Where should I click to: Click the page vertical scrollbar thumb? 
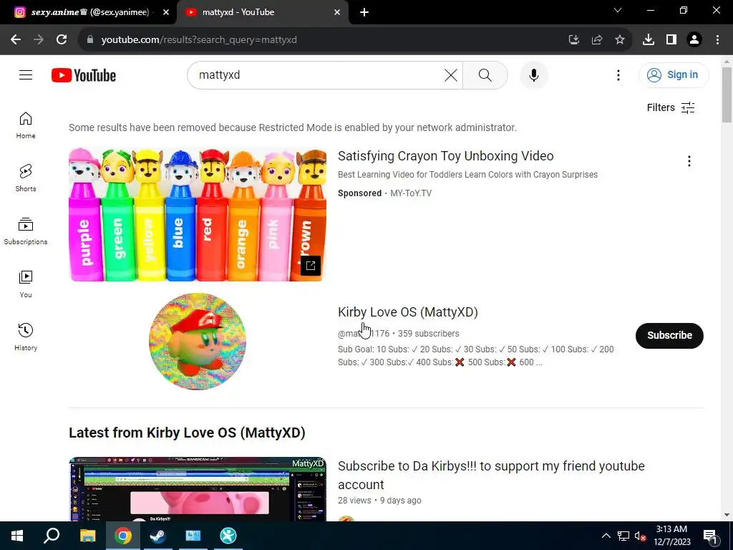727,95
